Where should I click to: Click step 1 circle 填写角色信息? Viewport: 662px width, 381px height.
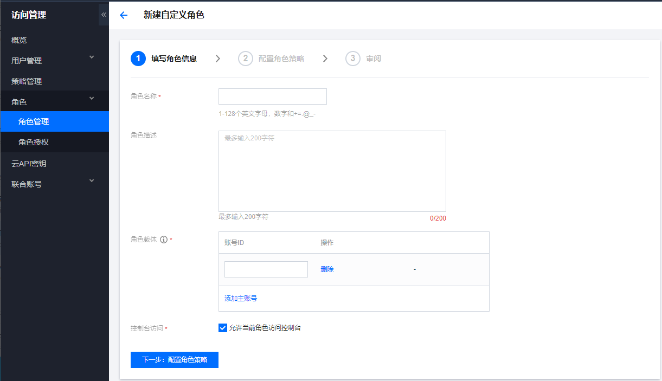138,59
